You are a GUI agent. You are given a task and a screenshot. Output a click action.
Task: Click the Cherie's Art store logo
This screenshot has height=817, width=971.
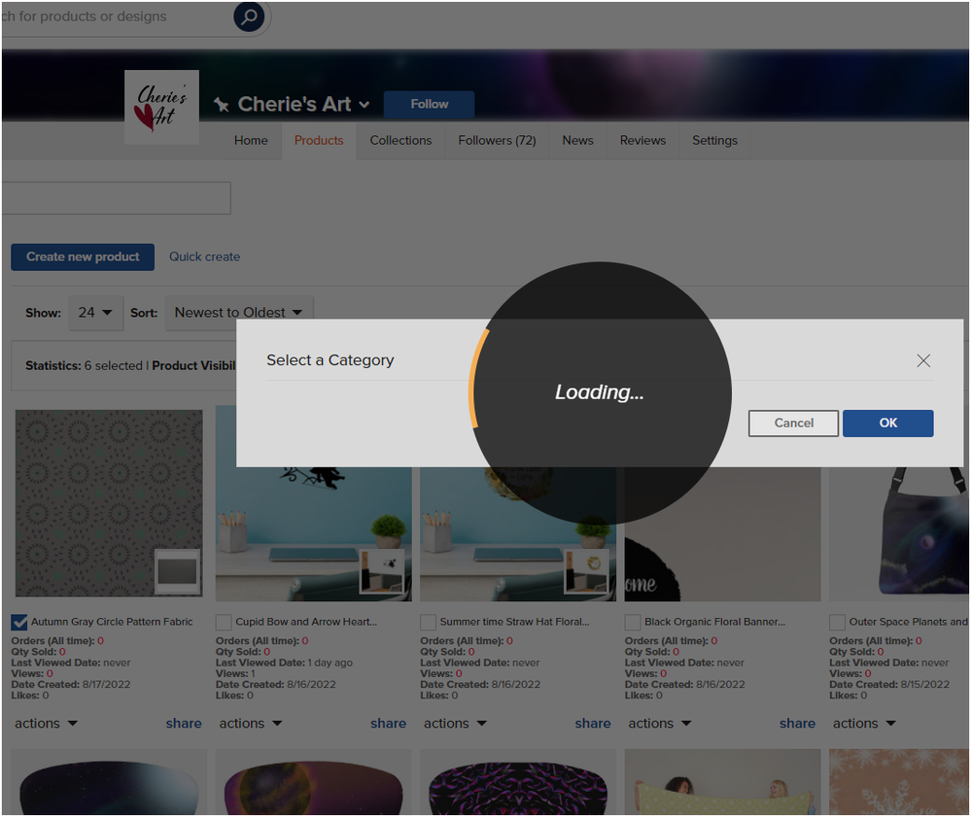(161, 107)
